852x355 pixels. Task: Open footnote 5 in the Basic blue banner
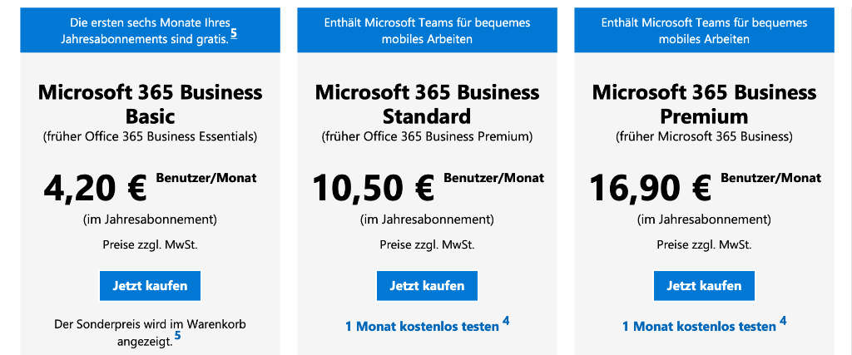coord(234,33)
